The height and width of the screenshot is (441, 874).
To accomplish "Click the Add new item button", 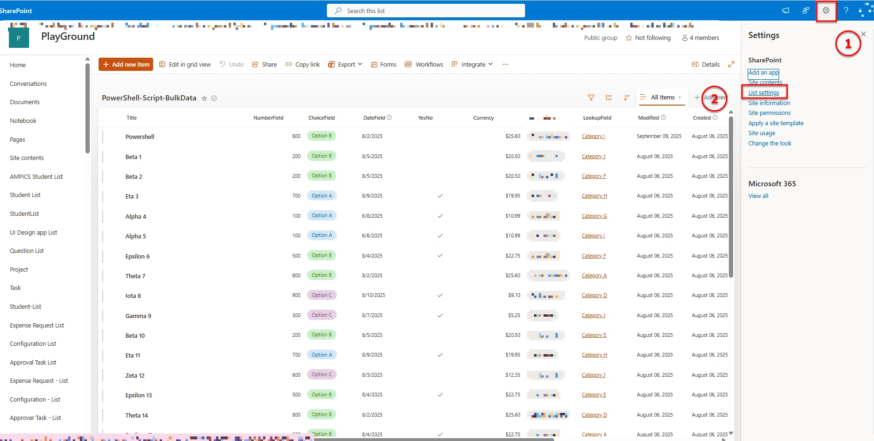I will (126, 64).
